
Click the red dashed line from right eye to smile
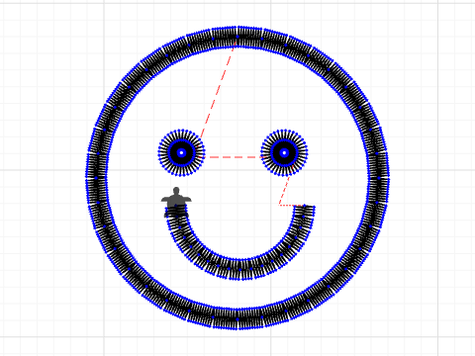click(x=286, y=186)
